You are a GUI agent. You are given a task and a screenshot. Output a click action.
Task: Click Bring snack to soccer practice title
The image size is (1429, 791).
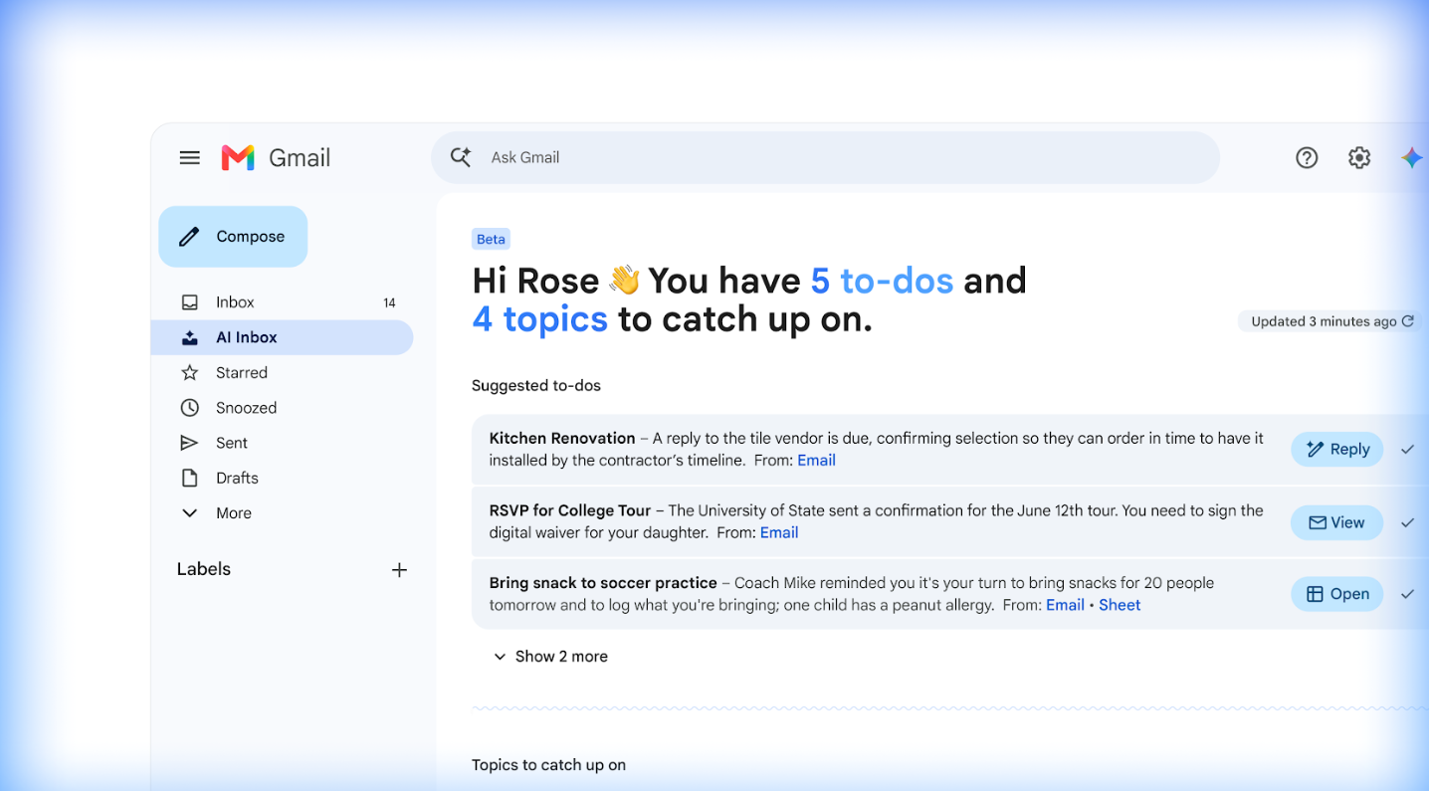(x=603, y=583)
